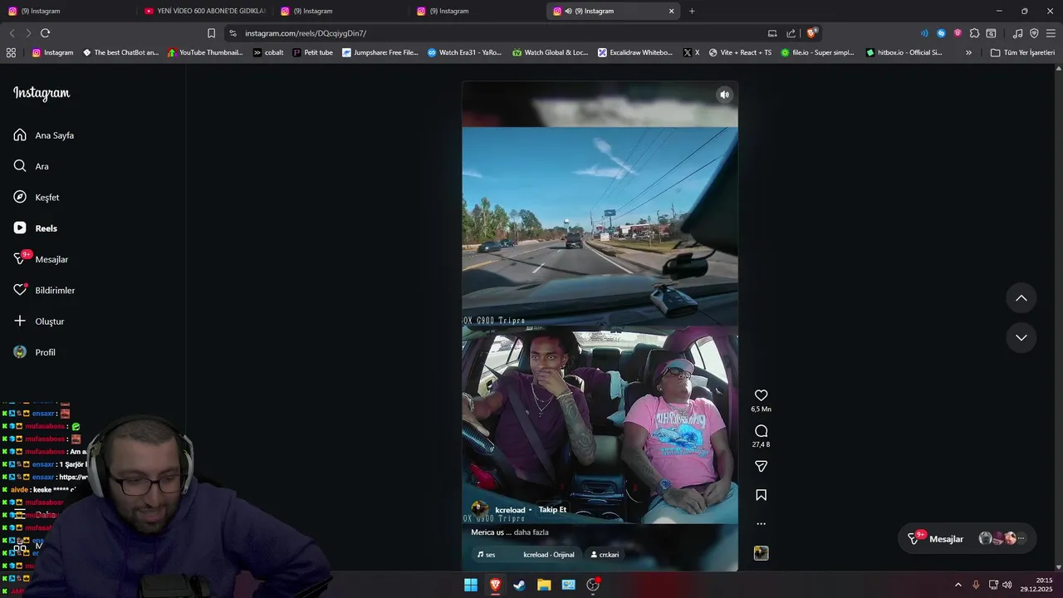
Task: Click the share icon in address bar
Action: [791, 33]
